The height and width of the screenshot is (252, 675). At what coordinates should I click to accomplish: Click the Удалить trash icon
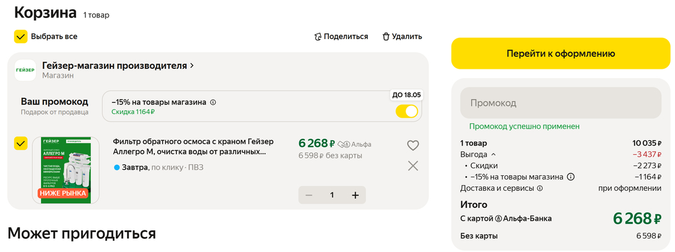[386, 37]
